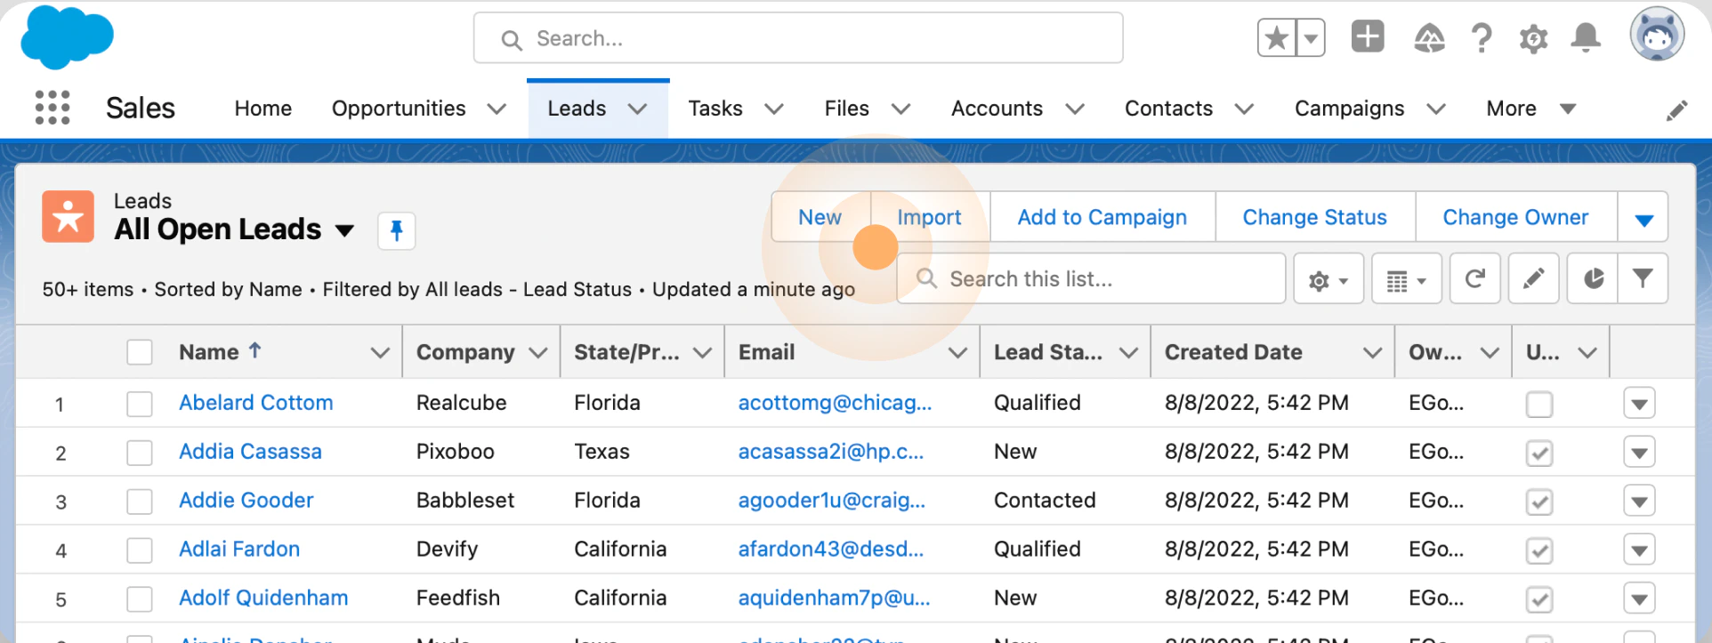Toggle the select all rows checkbox
The image size is (1712, 643).
(x=140, y=352)
